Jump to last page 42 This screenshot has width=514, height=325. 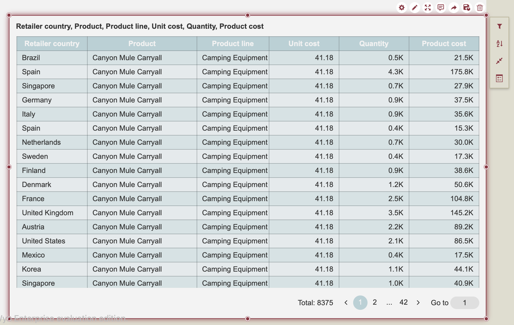pyautogui.click(x=403, y=303)
